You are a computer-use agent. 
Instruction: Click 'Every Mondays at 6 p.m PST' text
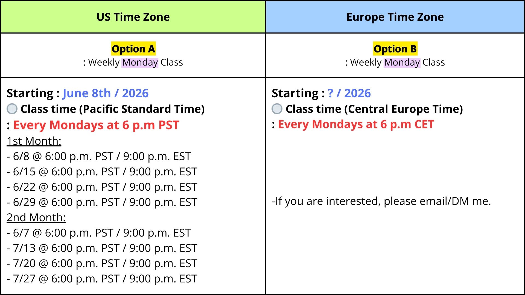[96, 125]
